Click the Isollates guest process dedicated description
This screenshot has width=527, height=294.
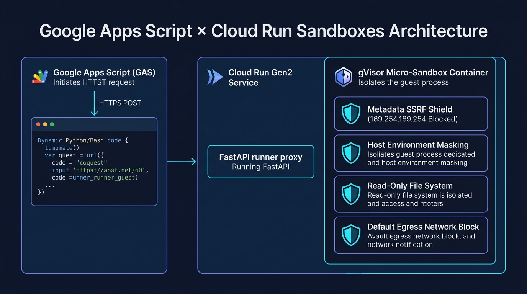[421, 158]
